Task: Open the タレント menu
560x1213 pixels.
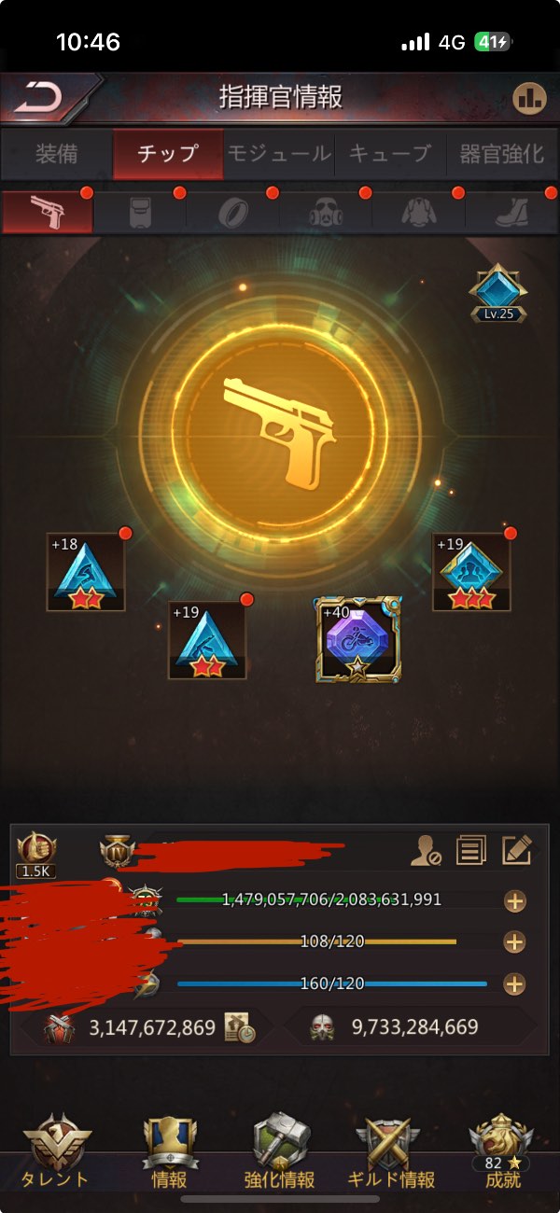Action: (x=56, y=1151)
